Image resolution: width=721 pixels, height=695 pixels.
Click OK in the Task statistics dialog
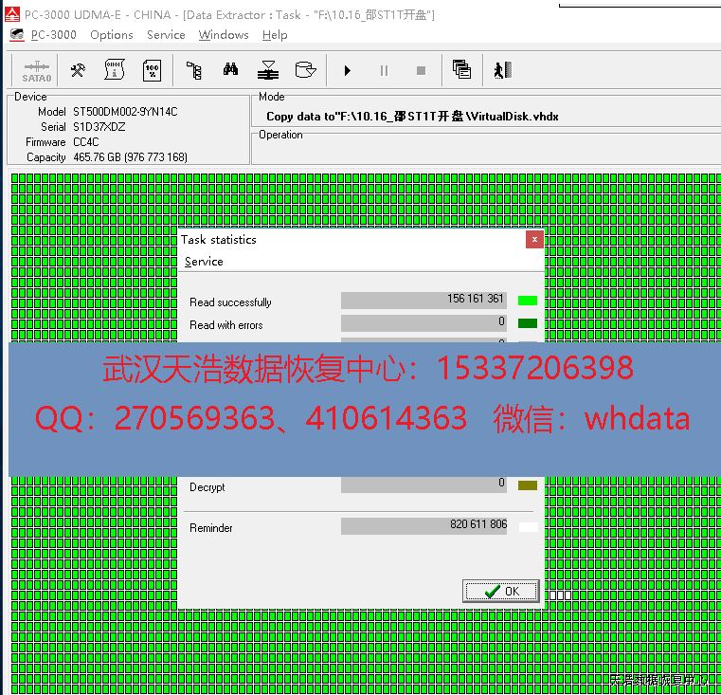[501, 591]
